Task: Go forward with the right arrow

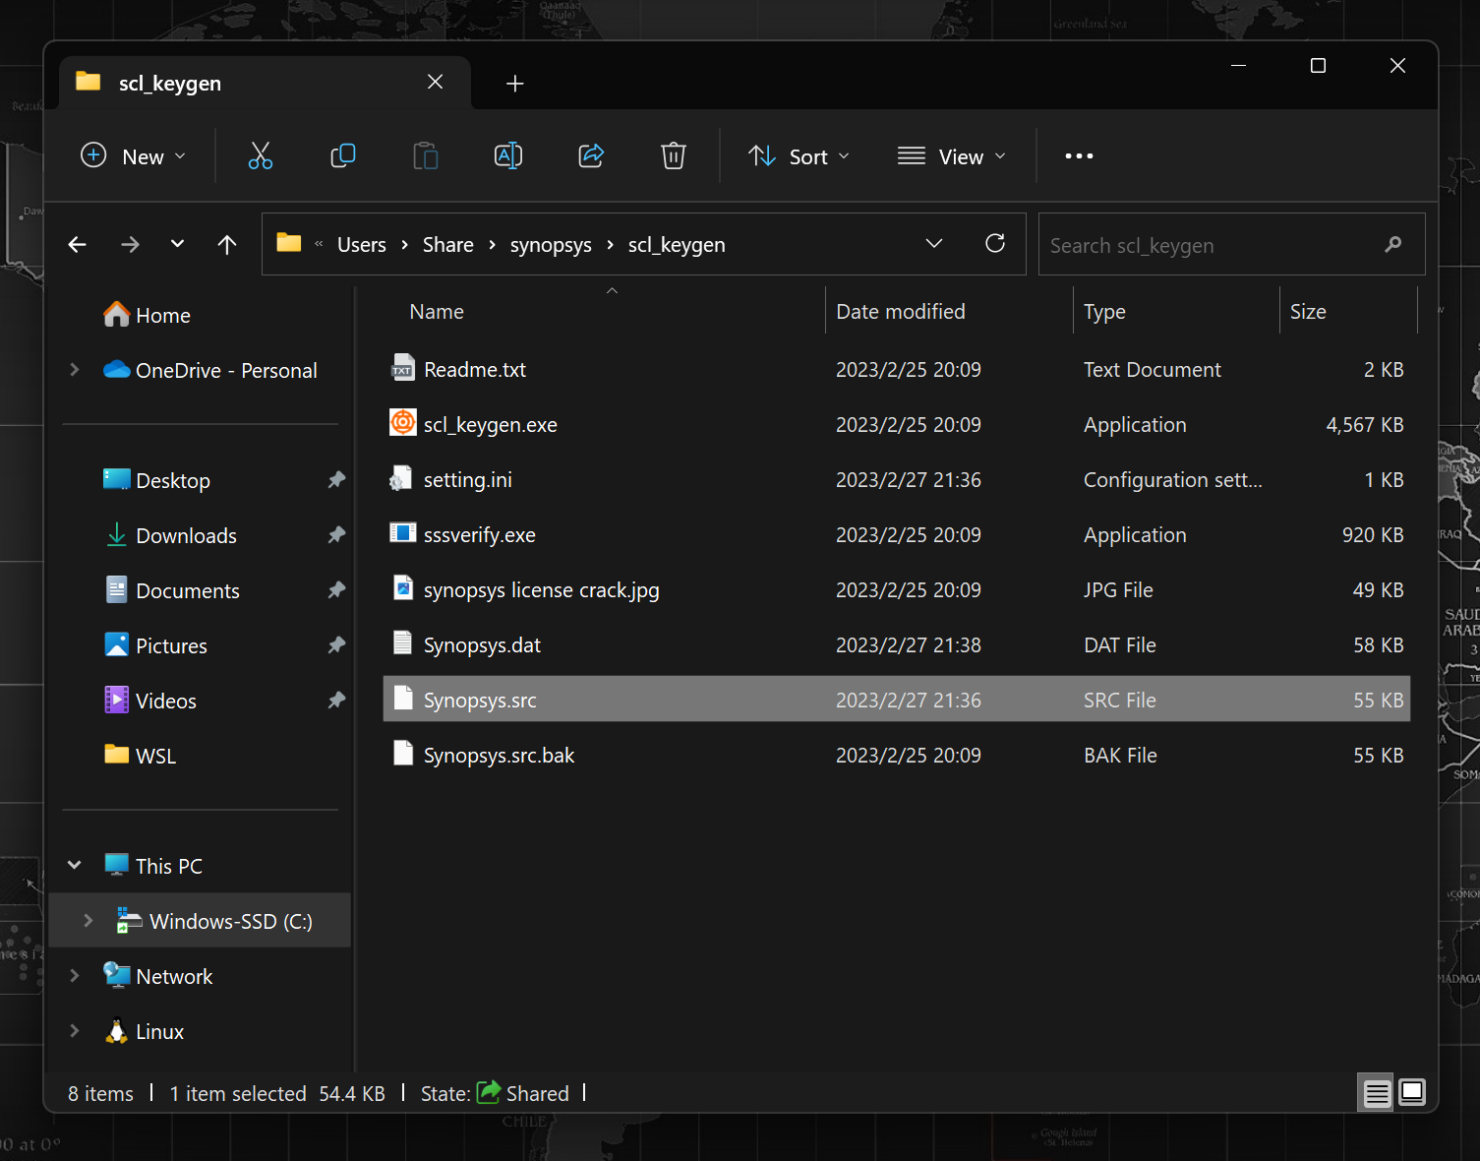Action: pos(130,244)
